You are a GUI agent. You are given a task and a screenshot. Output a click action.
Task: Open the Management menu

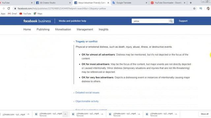(x=85, y=29)
